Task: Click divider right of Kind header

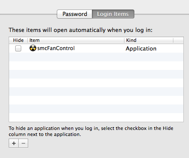Action: point(173,41)
